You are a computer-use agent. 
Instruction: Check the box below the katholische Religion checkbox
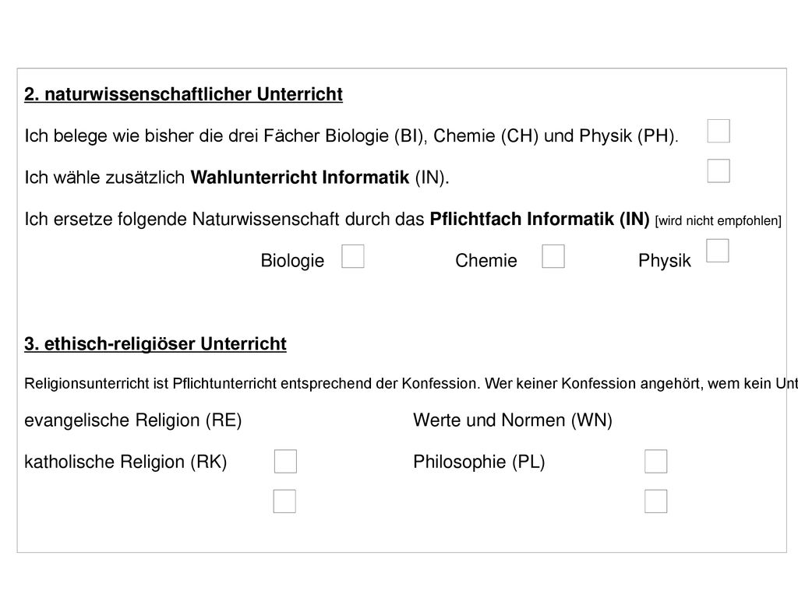click(284, 501)
